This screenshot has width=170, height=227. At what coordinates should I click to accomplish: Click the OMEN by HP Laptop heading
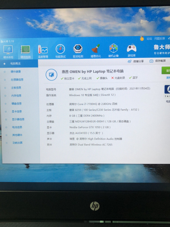click(92, 71)
